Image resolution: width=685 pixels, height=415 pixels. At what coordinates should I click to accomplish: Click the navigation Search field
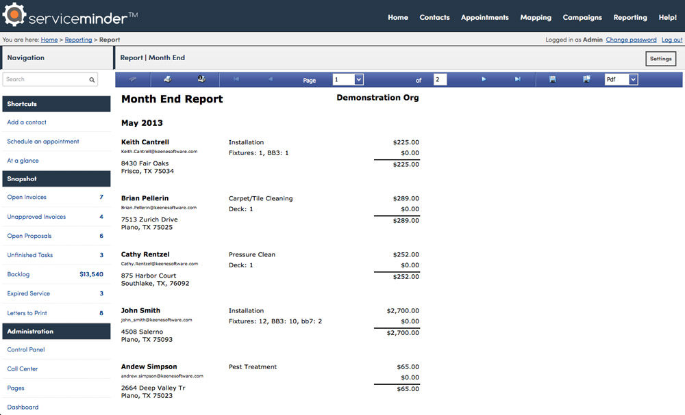[45, 80]
